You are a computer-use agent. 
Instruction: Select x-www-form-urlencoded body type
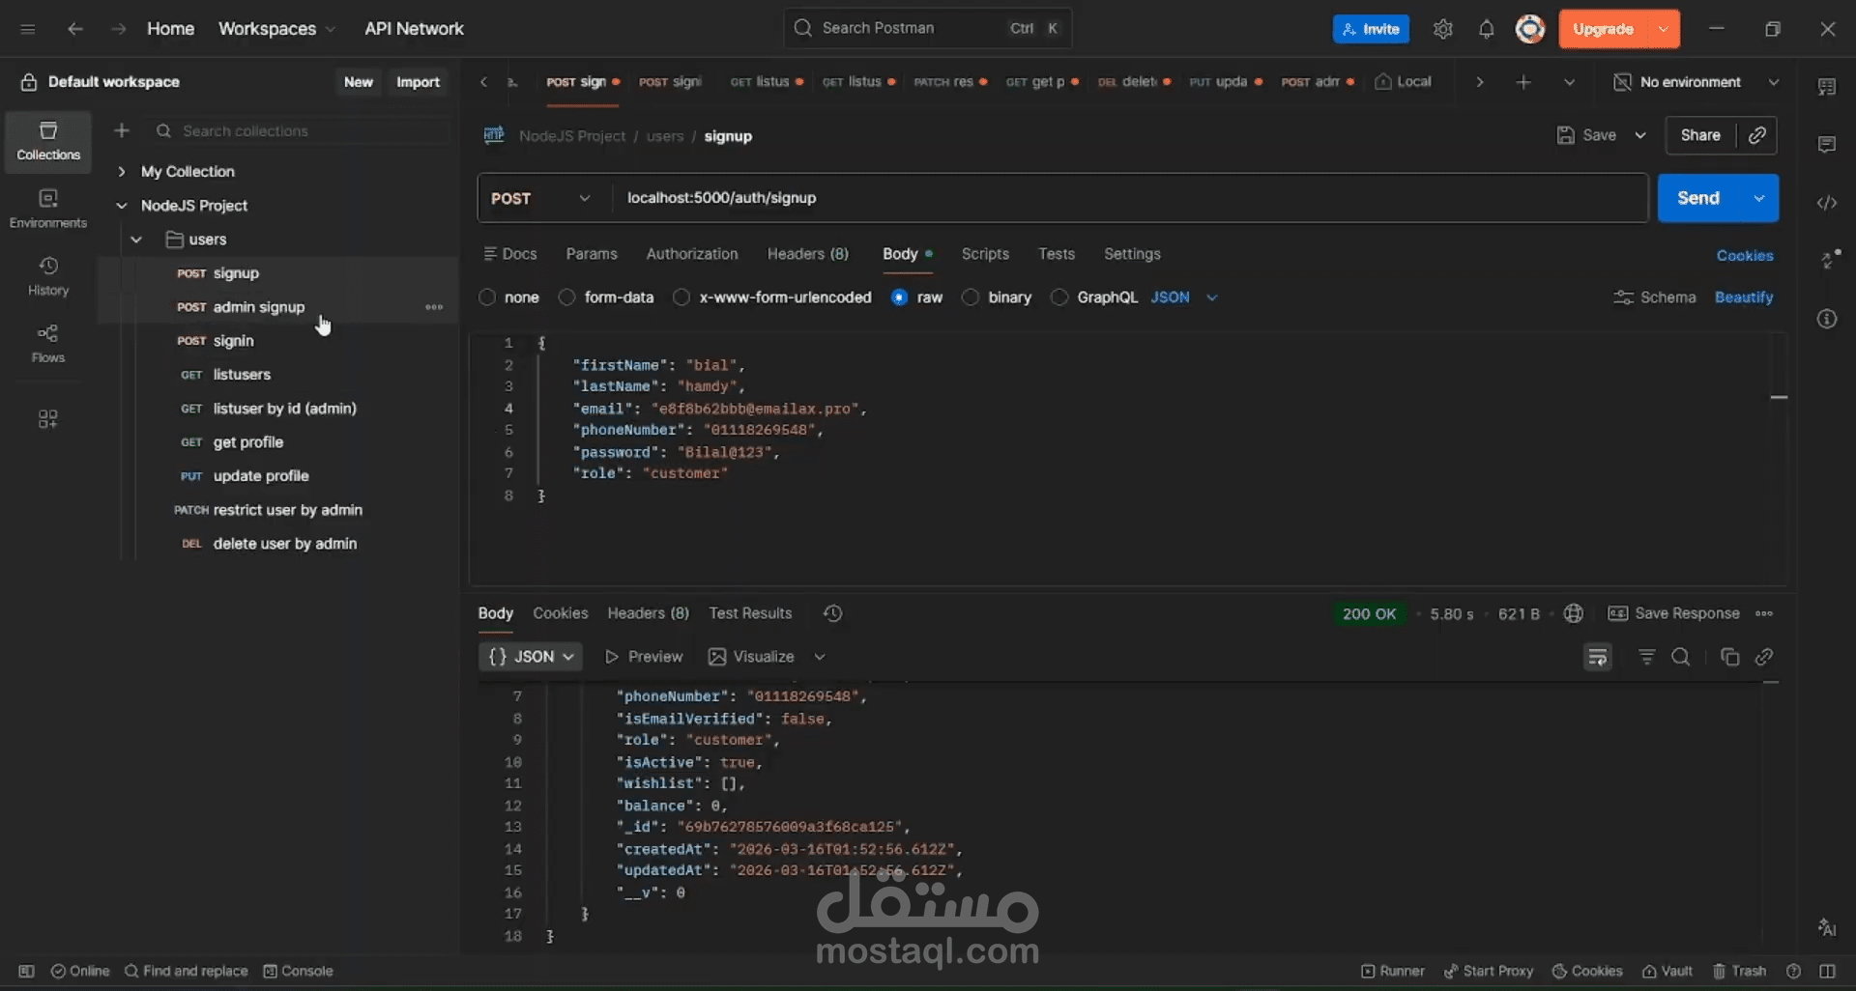point(681,297)
